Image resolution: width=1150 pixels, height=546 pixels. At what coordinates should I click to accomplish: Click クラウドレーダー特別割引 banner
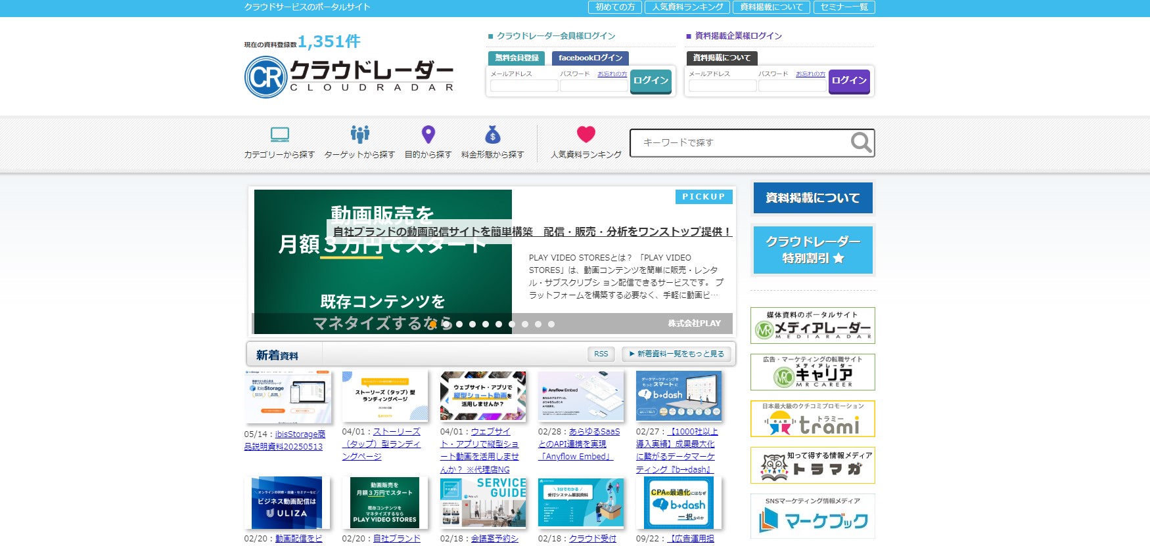813,250
